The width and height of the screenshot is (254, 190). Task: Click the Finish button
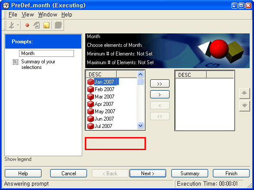[x=231, y=174]
